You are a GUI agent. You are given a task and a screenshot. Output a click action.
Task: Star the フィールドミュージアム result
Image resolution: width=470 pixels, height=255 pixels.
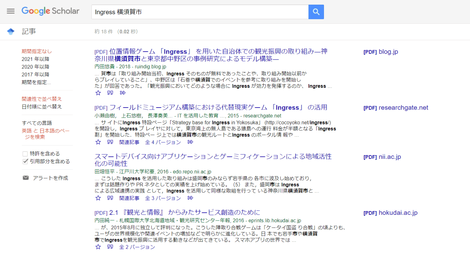tap(98, 142)
